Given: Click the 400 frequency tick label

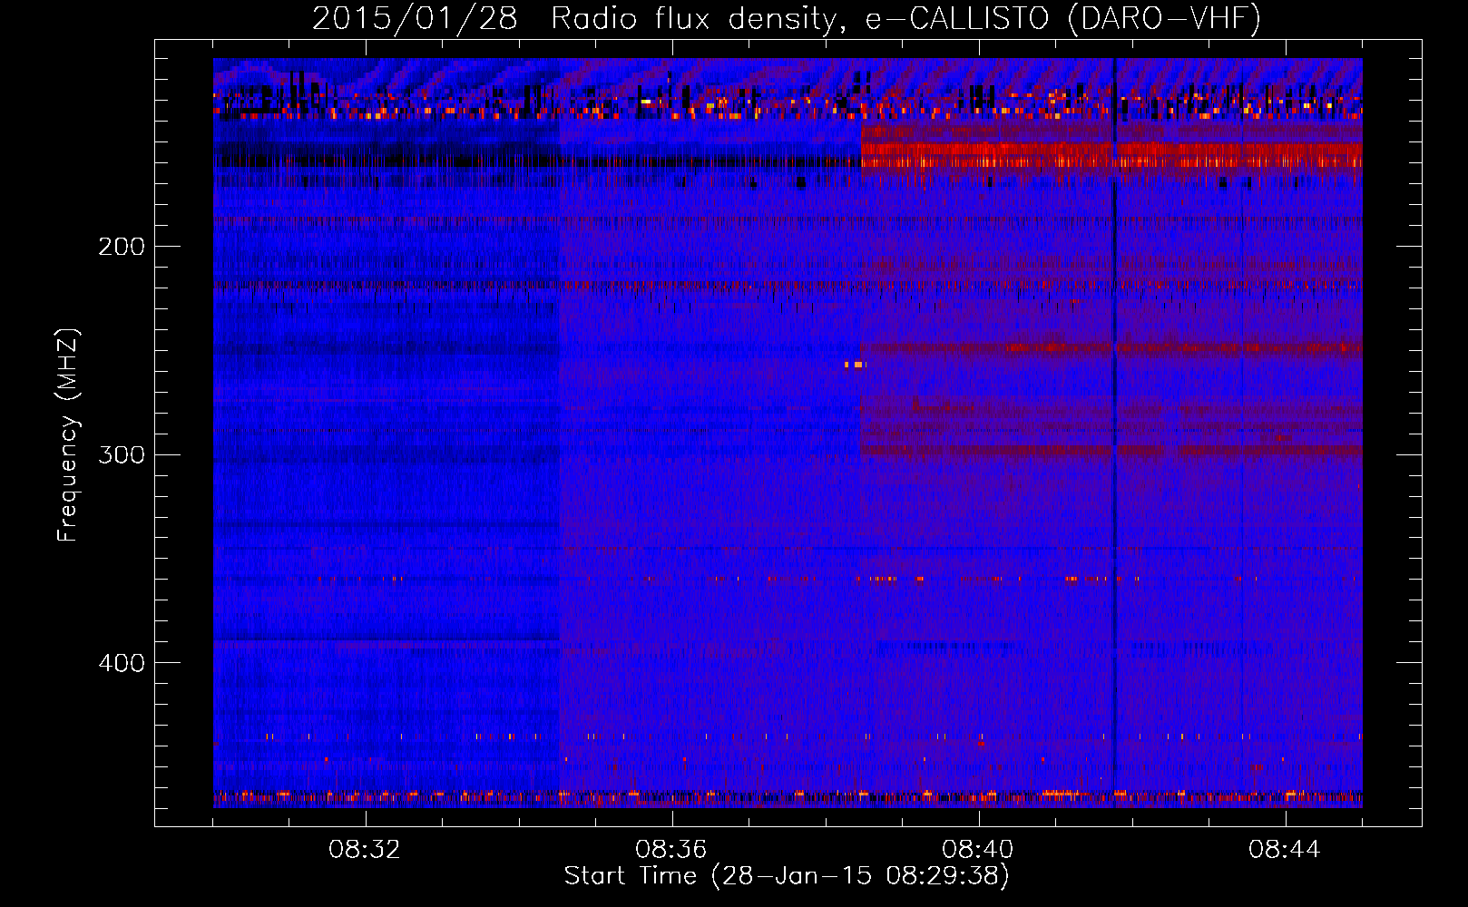Looking at the screenshot, I should [122, 663].
